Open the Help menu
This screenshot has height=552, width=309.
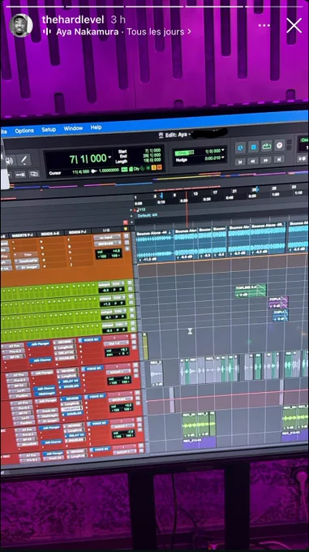[x=96, y=127]
